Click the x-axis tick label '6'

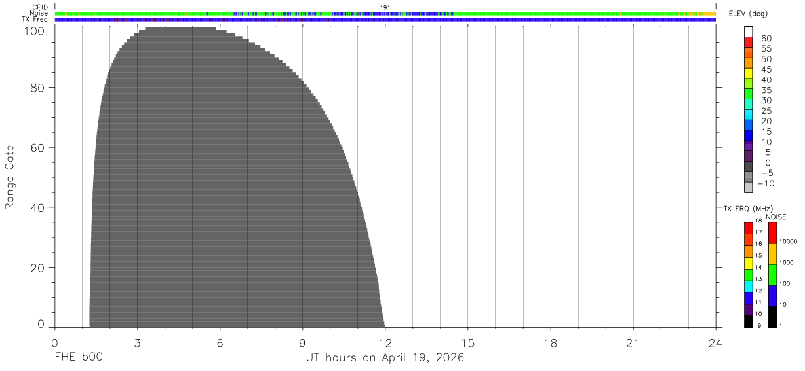pyautogui.click(x=220, y=343)
